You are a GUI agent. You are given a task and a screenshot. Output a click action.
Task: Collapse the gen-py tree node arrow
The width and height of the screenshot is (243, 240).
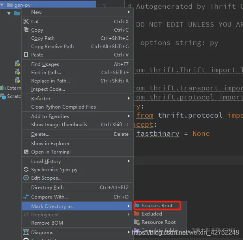coord(2,5)
